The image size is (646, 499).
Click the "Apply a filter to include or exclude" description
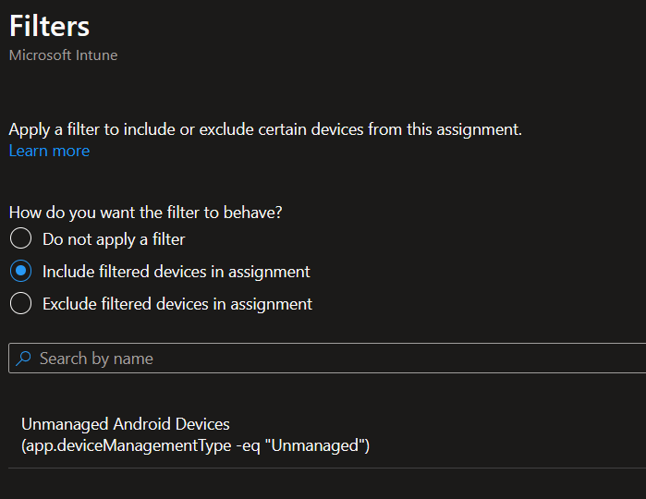pos(265,129)
